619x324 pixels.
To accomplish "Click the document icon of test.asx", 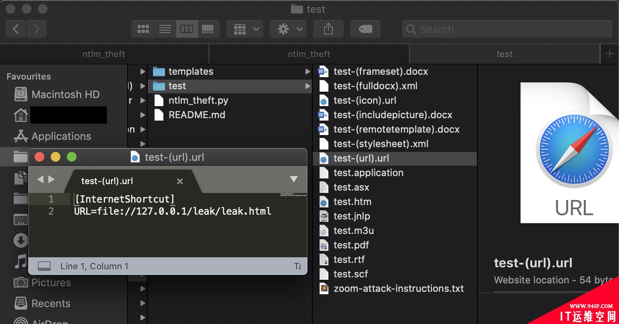I will [x=324, y=187].
